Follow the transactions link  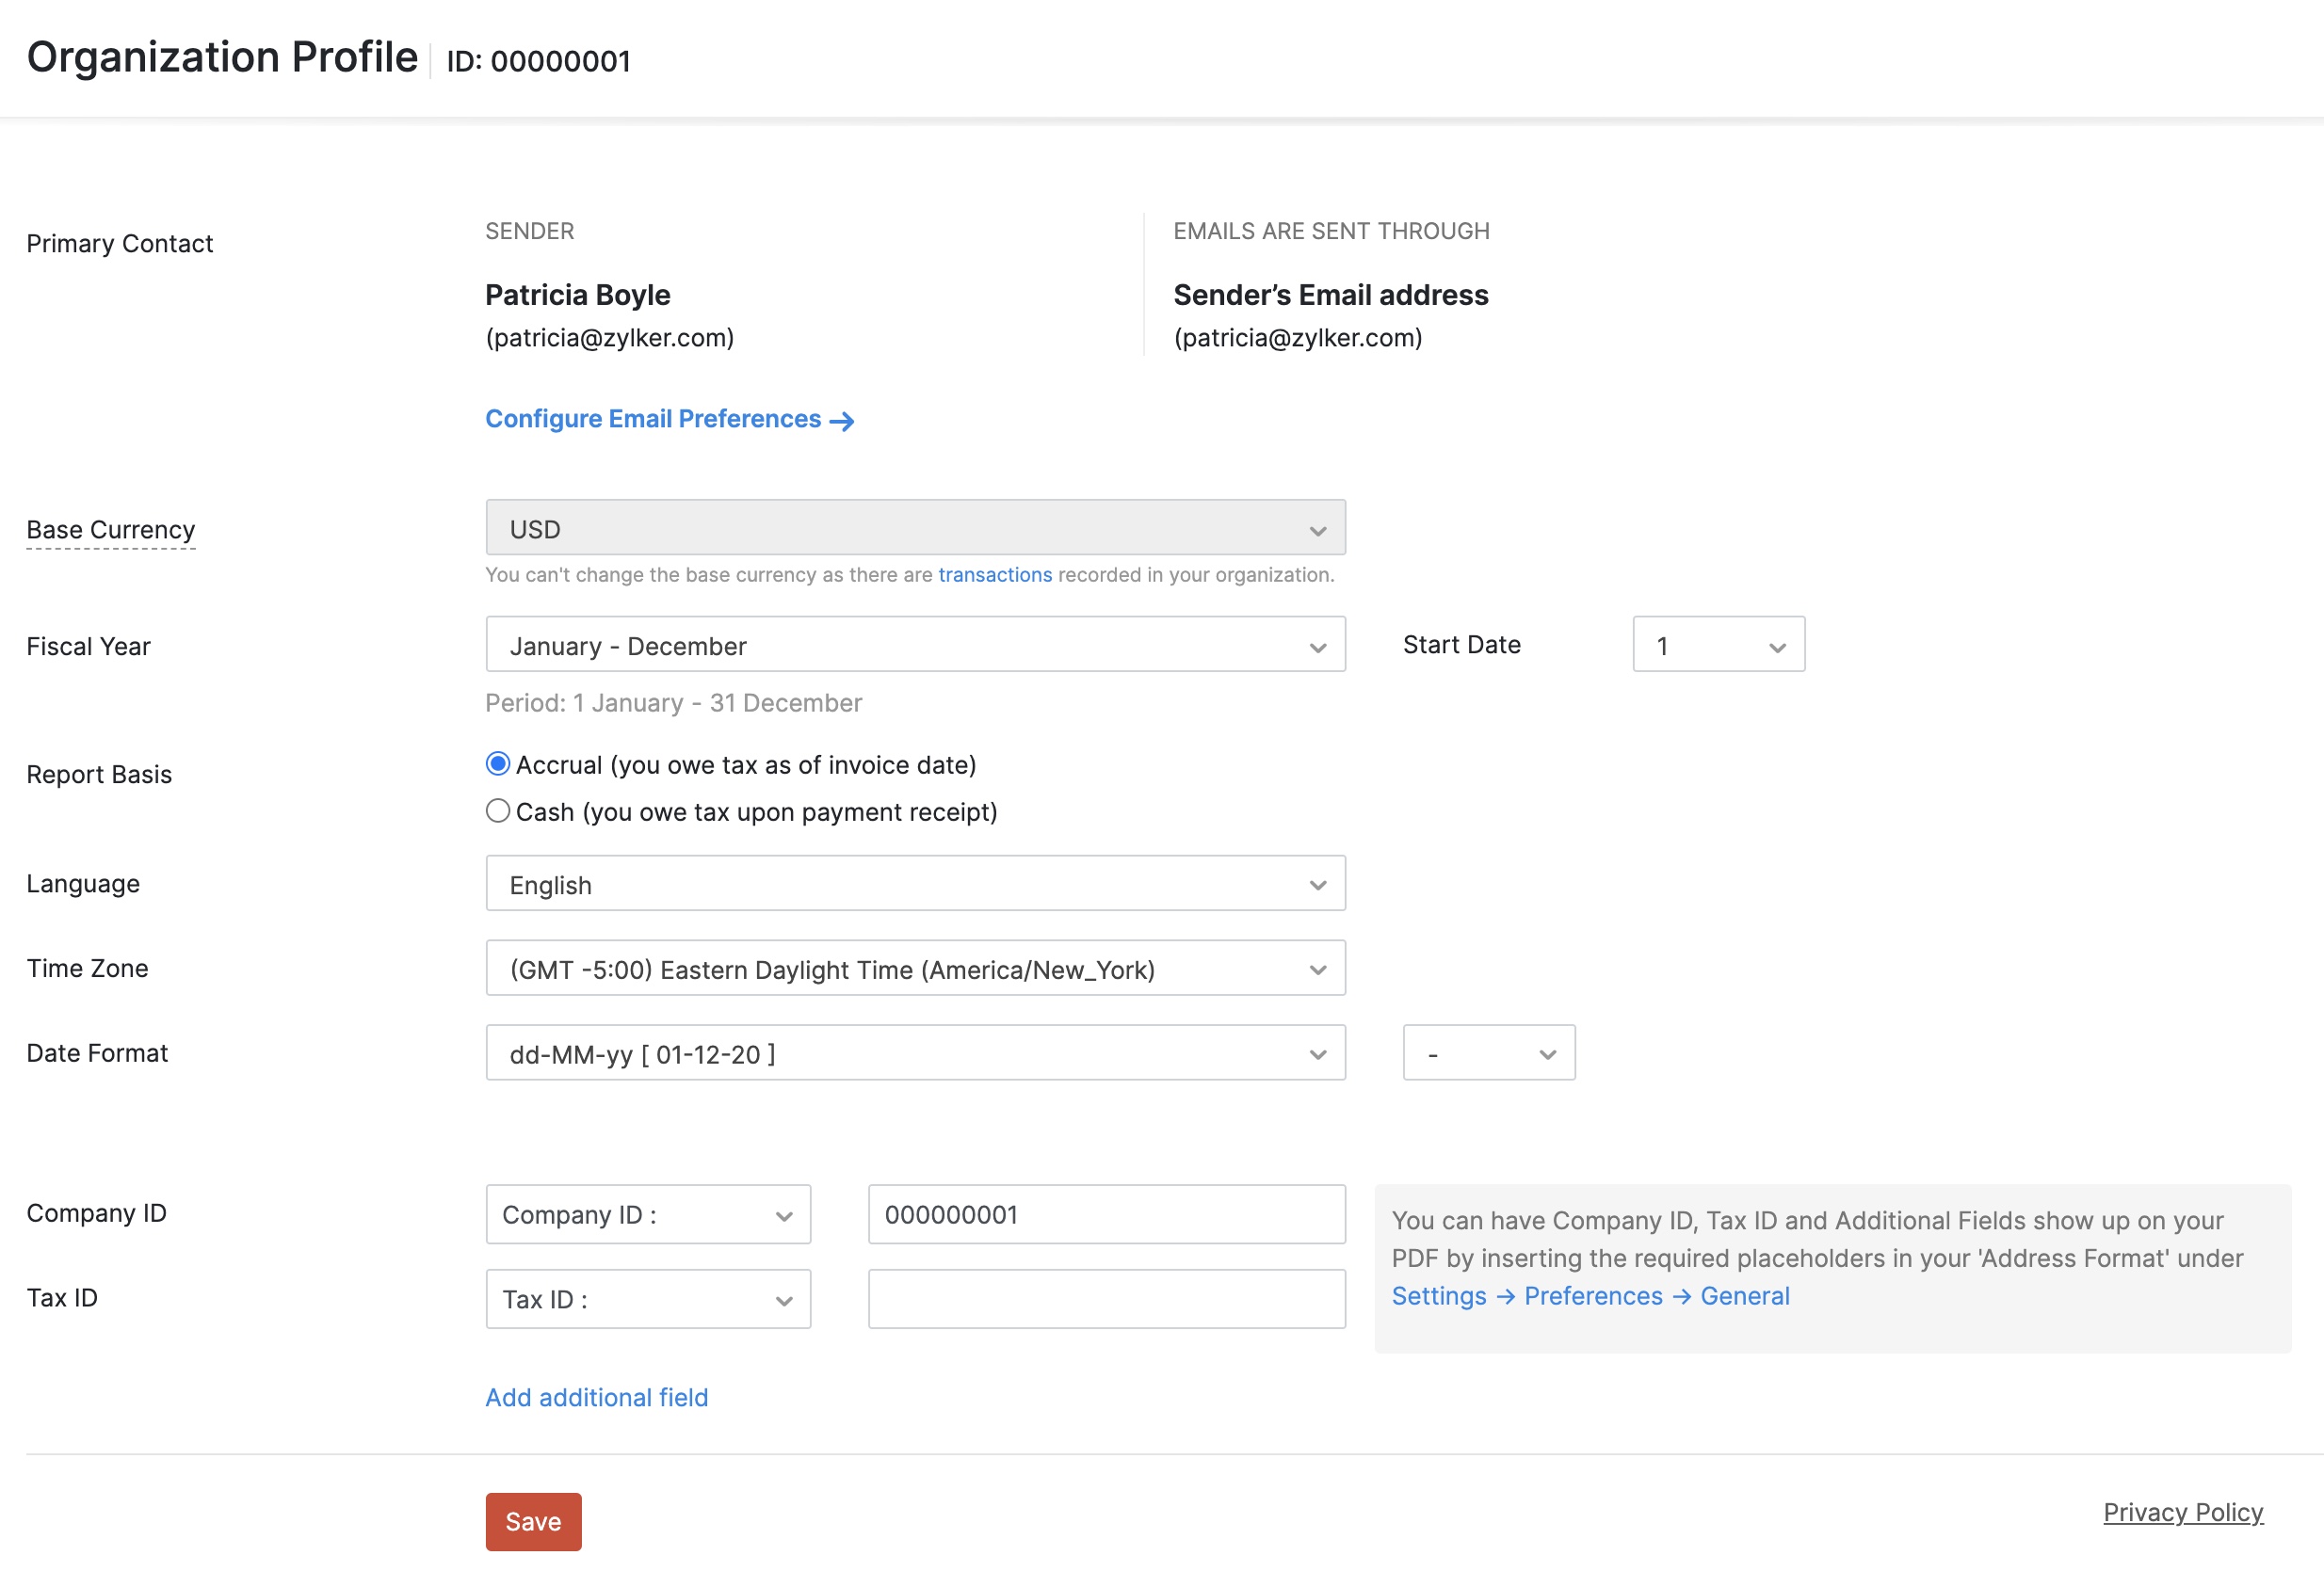994,574
